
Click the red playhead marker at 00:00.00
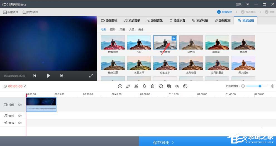26,95
